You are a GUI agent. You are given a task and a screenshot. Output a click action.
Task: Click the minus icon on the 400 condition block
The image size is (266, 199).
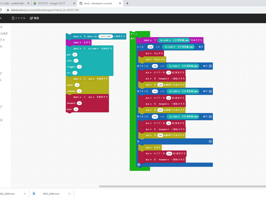[x=210, y=116]
